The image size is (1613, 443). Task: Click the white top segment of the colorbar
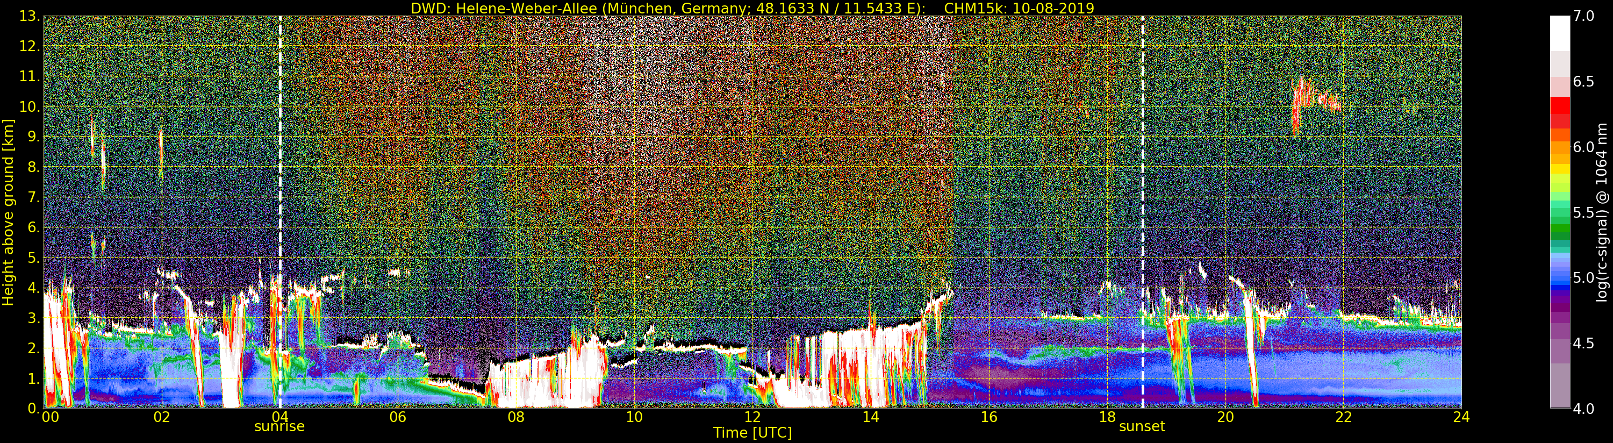pos(1560,31)
